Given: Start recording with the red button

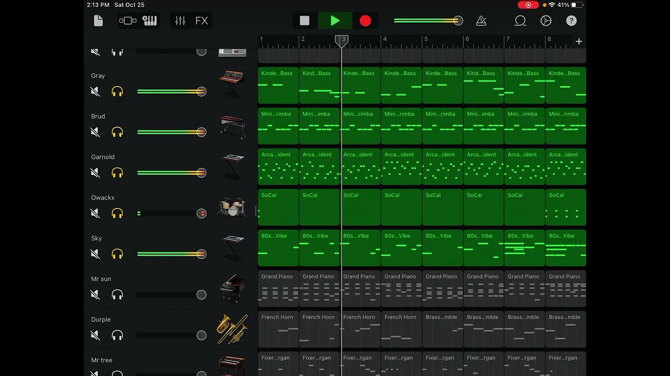Looking at the screenshot, I should (x=365, y=21).
